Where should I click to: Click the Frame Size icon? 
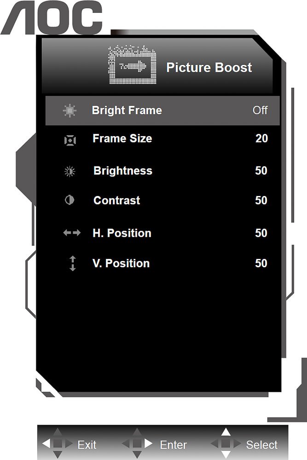[70, 140]
